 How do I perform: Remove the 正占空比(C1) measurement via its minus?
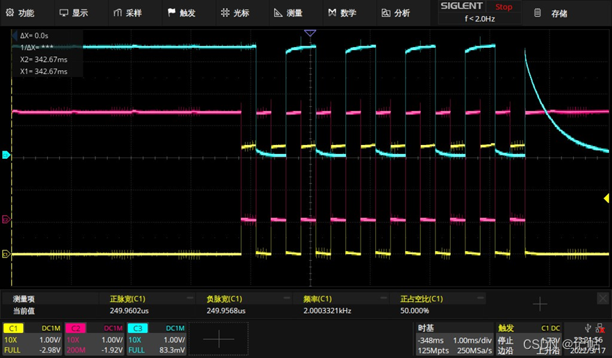tap(480, 298)
